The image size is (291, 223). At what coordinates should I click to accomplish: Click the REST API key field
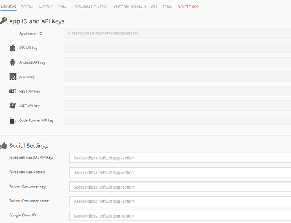point(177,91)
